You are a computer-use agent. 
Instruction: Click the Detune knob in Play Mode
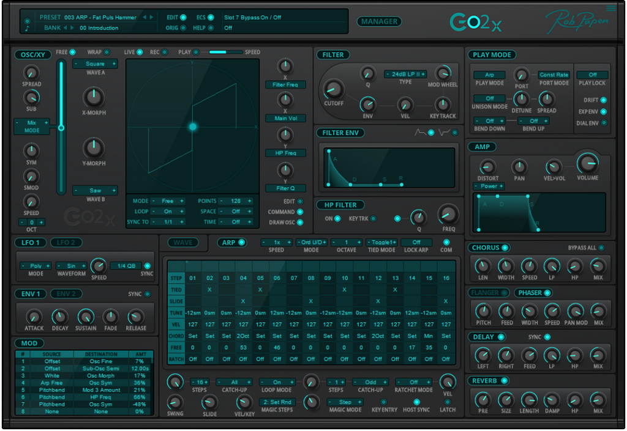click(521, 99)
